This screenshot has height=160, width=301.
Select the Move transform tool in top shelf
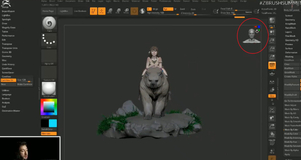[x=110, y=11]
